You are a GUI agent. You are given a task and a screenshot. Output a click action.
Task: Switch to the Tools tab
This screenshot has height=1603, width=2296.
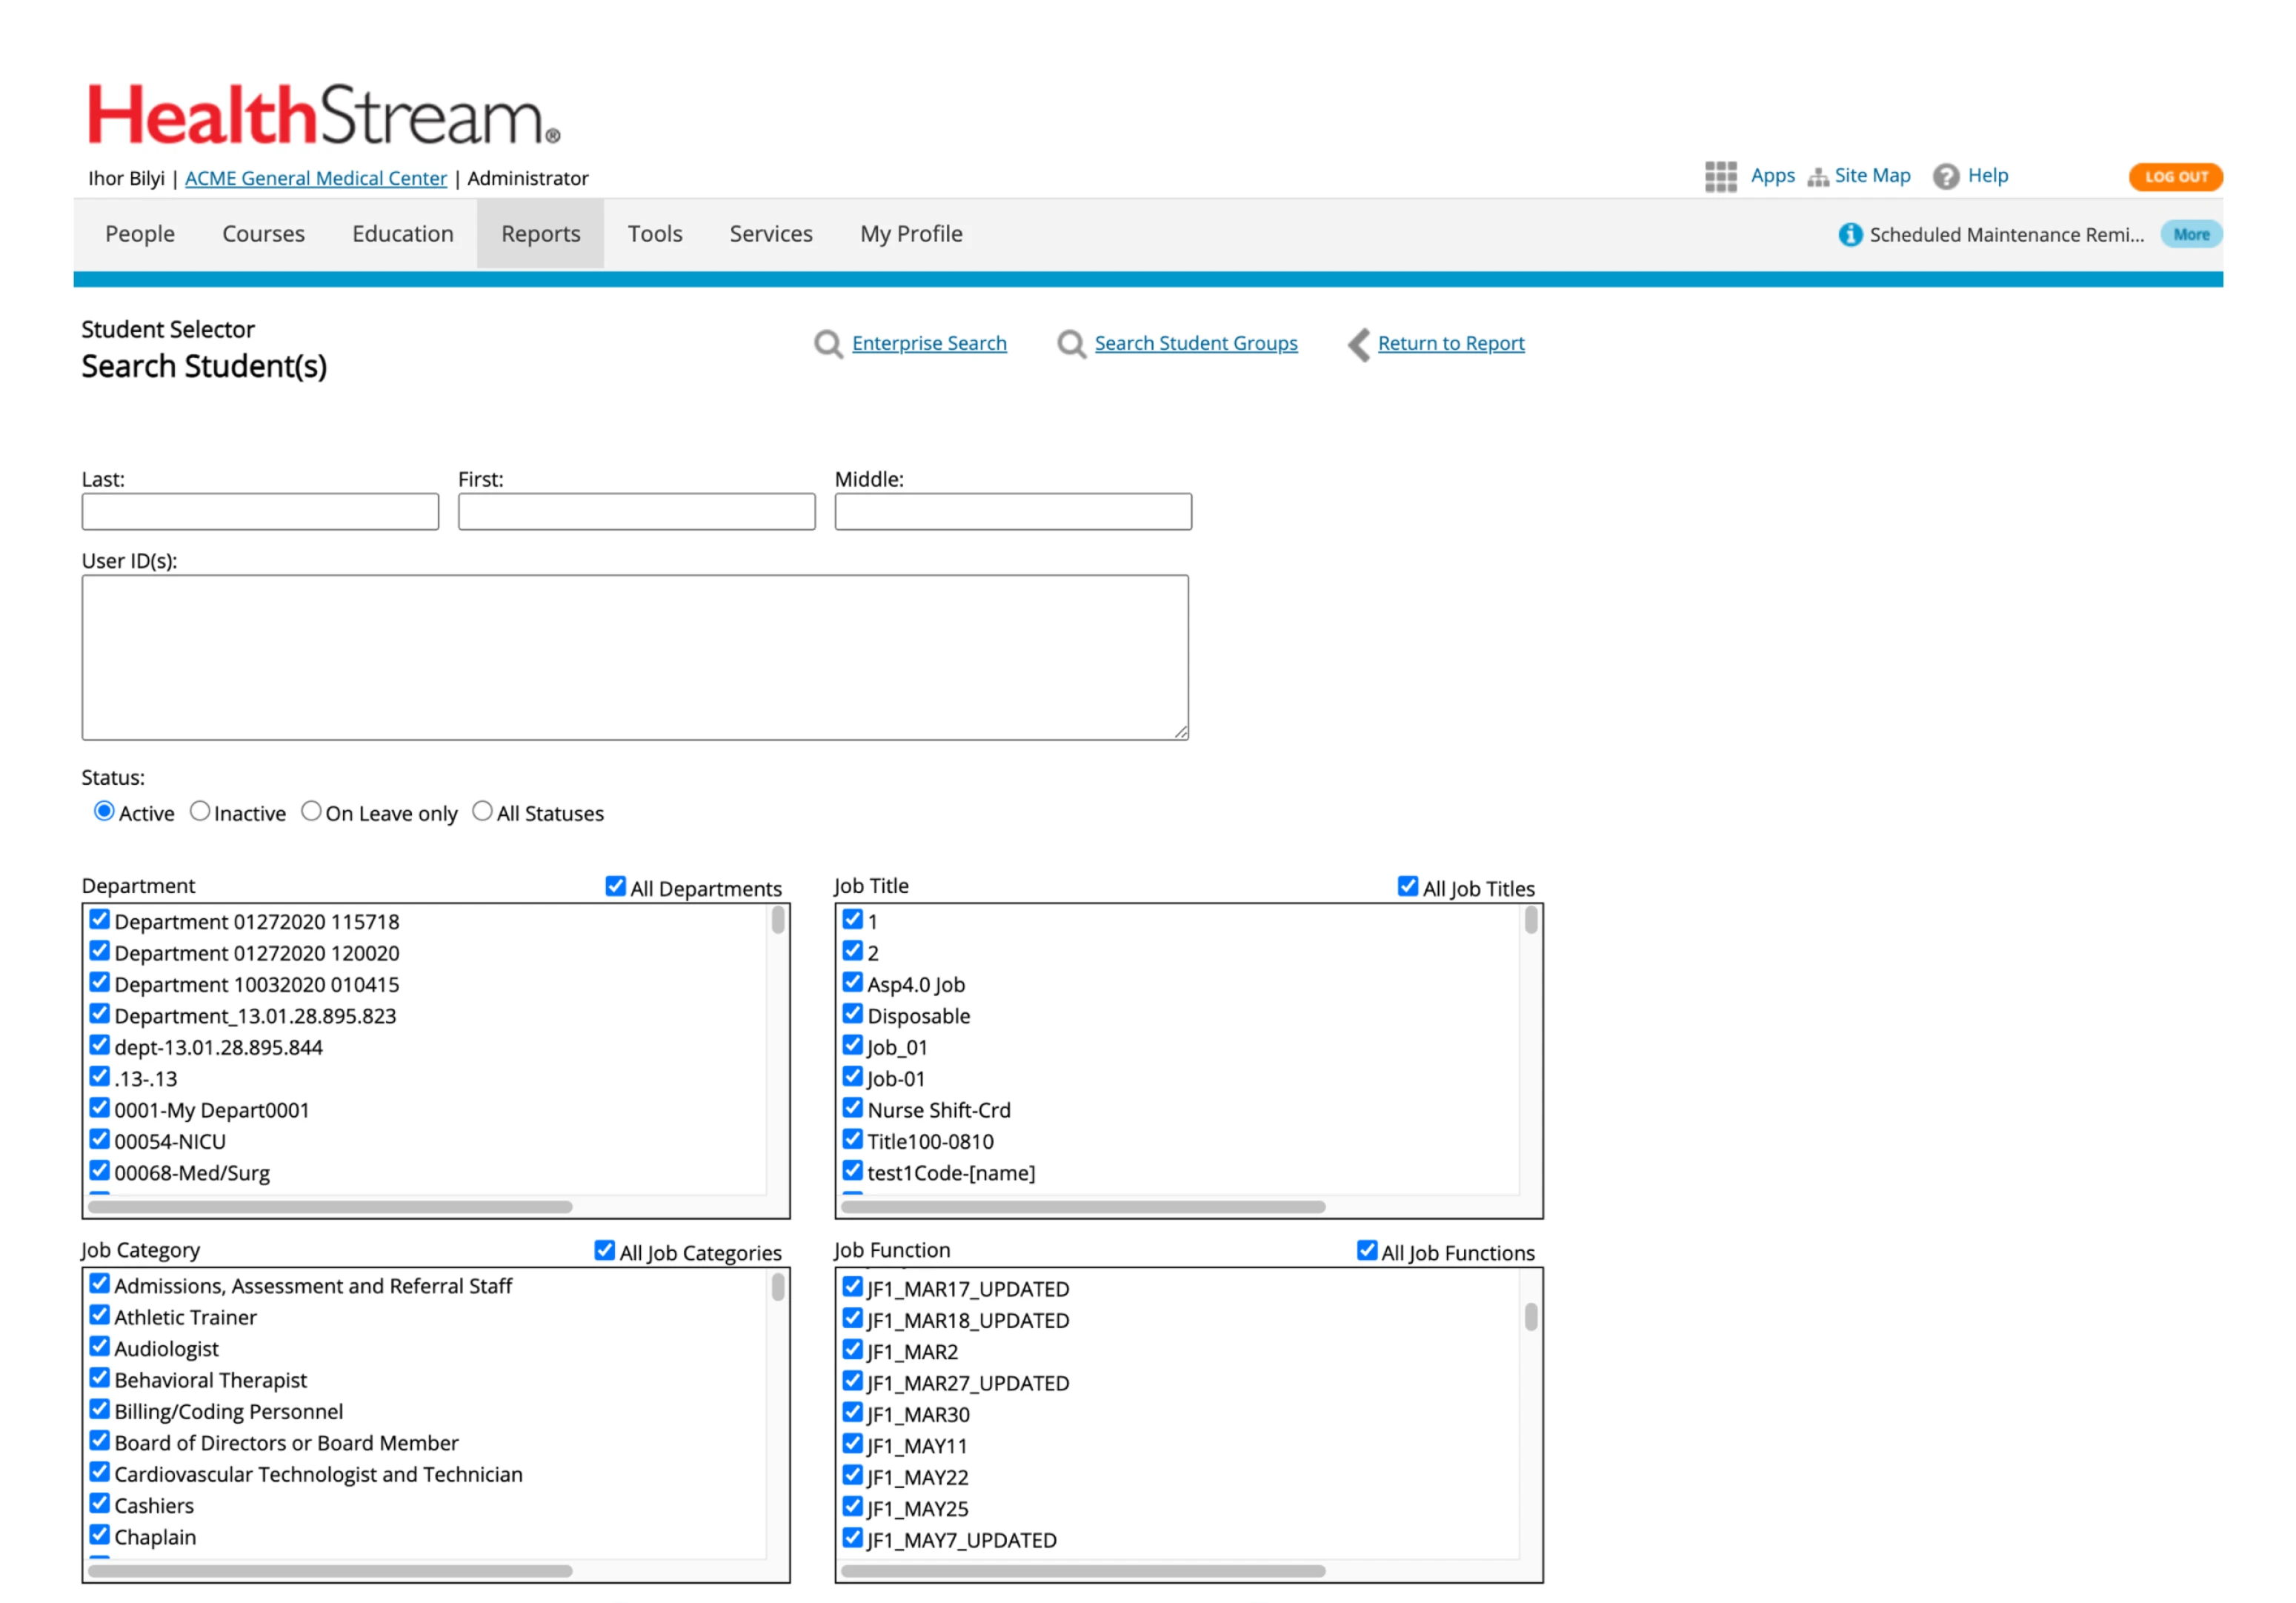click(655, 233)
